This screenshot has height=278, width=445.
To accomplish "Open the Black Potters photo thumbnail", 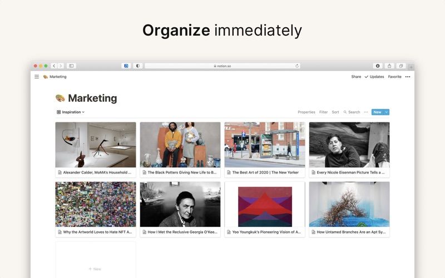I will (180, 145).
